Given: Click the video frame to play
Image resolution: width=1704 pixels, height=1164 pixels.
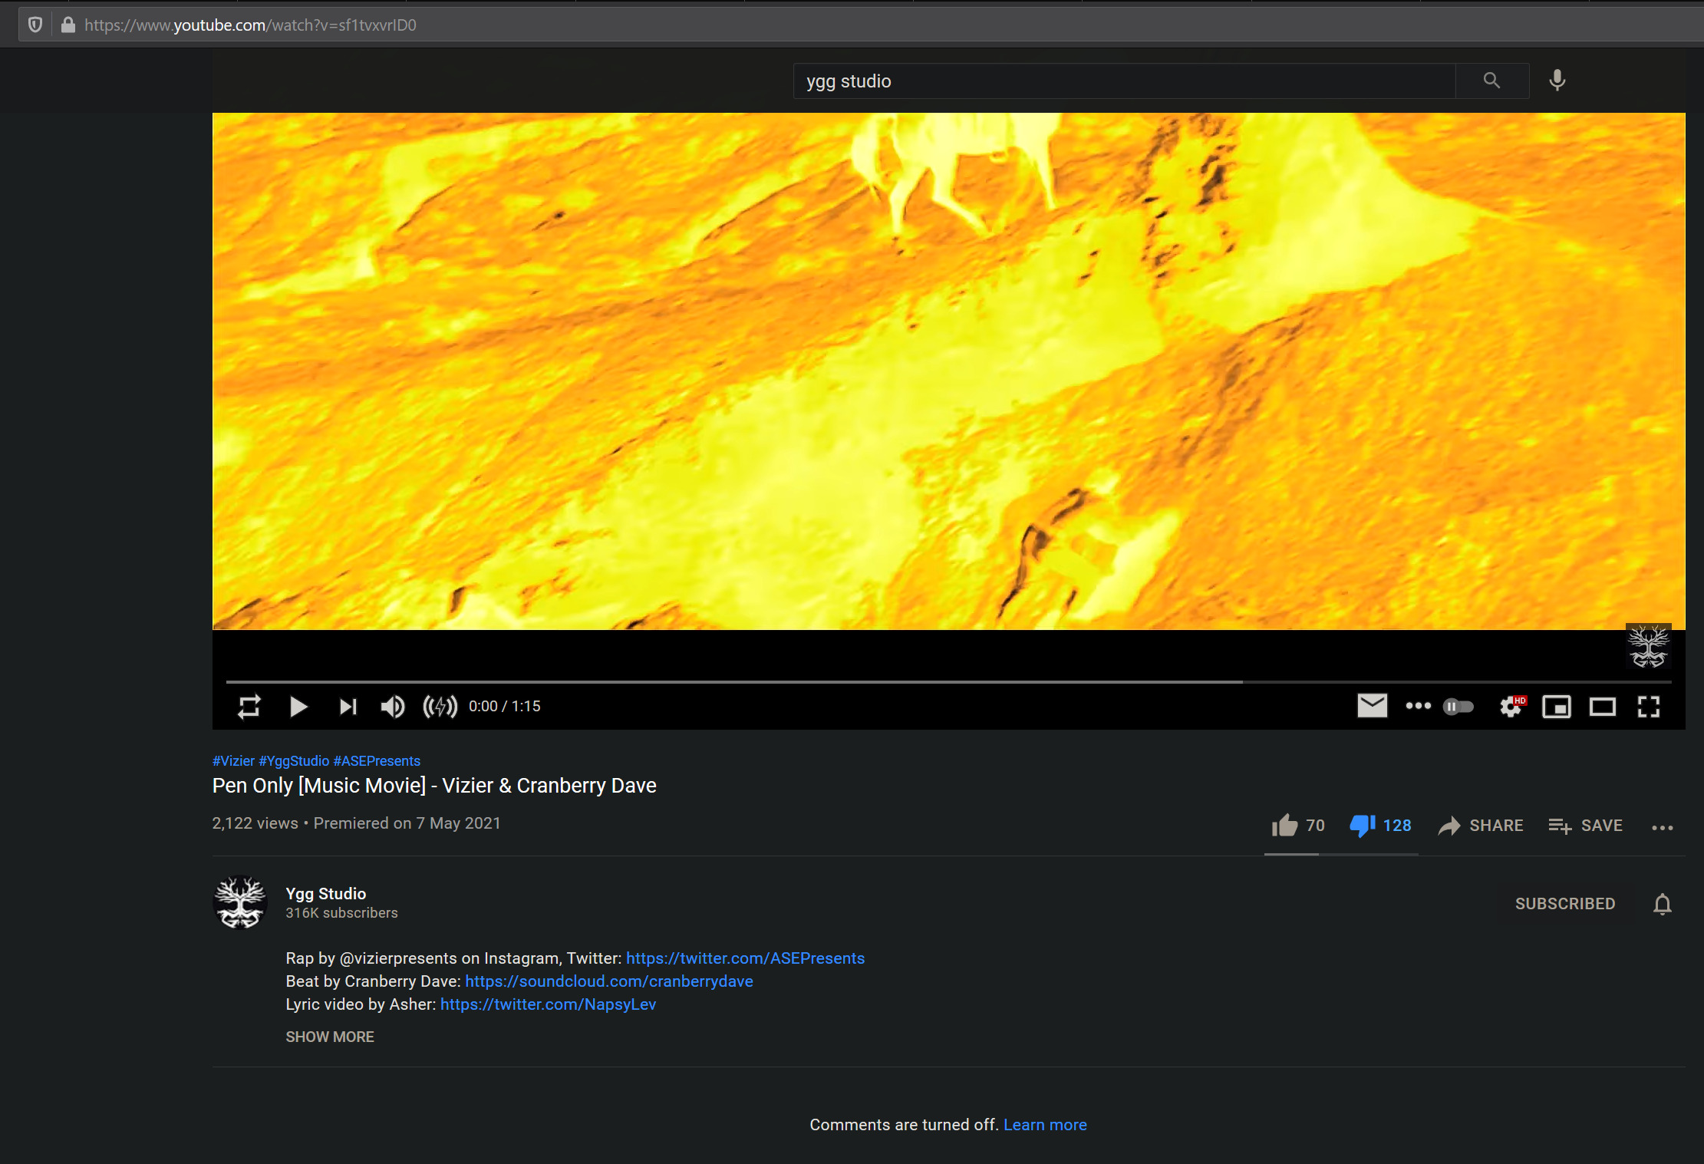Looking at the screenshot, I should pos(948,371).
